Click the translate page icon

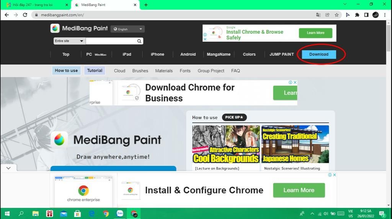click(318, 15)
